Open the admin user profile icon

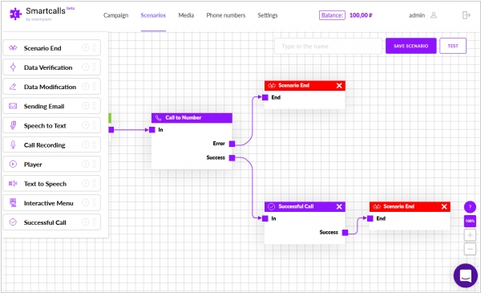(x=434, y=15)
